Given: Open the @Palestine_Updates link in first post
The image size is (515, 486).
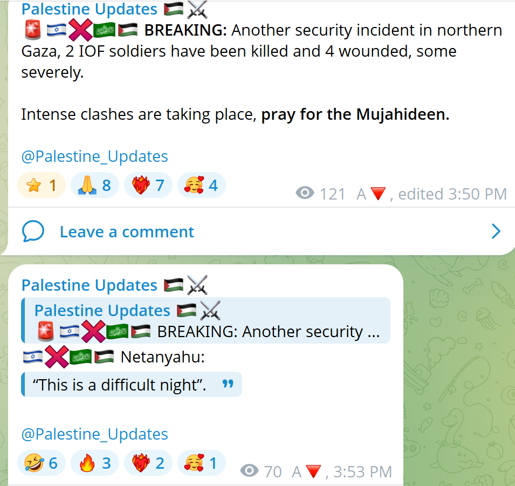Looking at the screenshot, I should point(94,156).
